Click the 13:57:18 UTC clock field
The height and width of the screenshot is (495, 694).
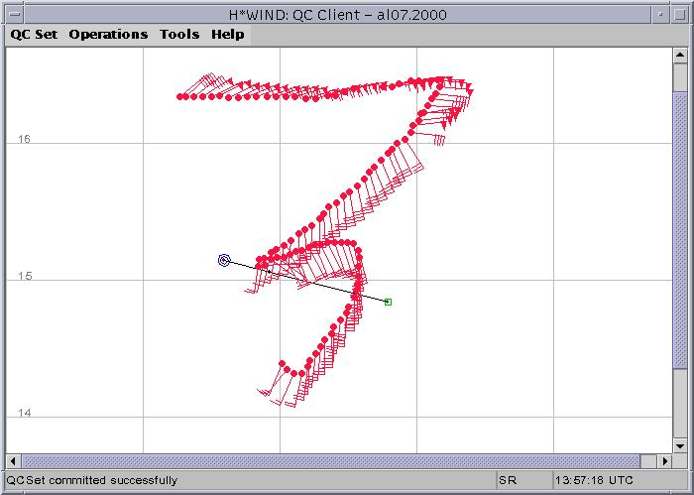pos(595,480)
